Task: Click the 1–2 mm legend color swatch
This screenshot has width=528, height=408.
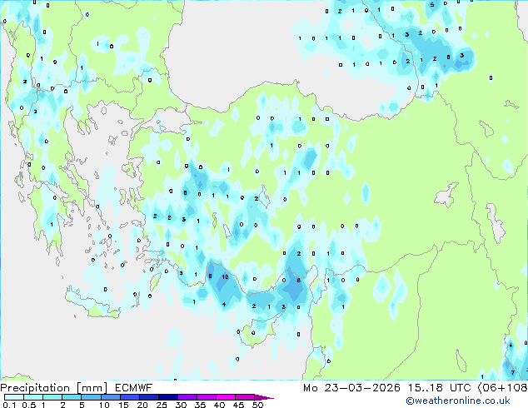Action: tap(52, 397)
